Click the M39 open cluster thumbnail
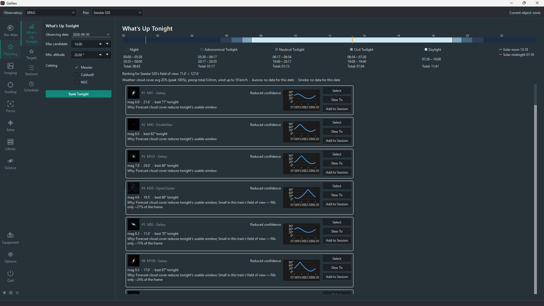 133,188
